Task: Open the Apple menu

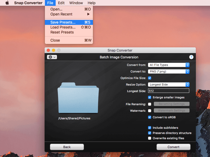Action: point(7,3)
